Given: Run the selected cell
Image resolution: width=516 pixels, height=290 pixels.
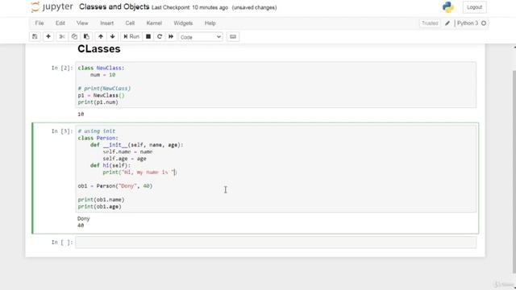Looking at the screenshot, I should click(131, 36).
